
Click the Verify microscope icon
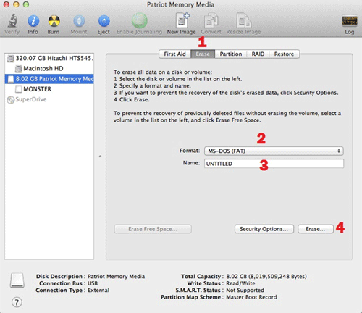tap(12, 21)
